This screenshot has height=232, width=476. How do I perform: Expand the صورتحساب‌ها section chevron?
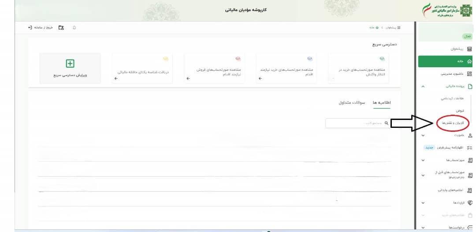click(423, 160)
